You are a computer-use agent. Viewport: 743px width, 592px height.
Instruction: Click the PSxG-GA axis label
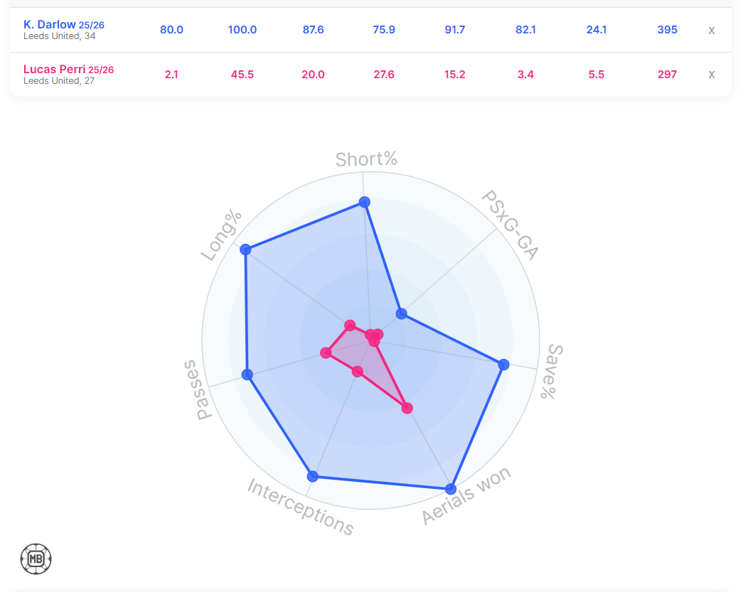point(510,226)
